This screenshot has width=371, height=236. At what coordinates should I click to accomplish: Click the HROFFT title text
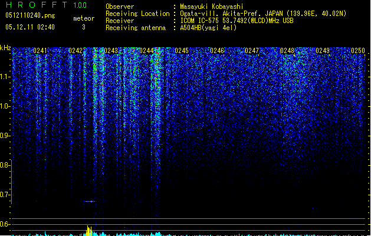[37, 5]
